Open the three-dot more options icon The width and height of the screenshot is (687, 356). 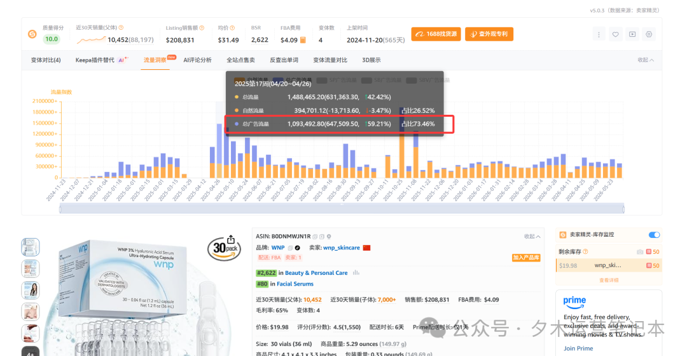click(599, 34)
